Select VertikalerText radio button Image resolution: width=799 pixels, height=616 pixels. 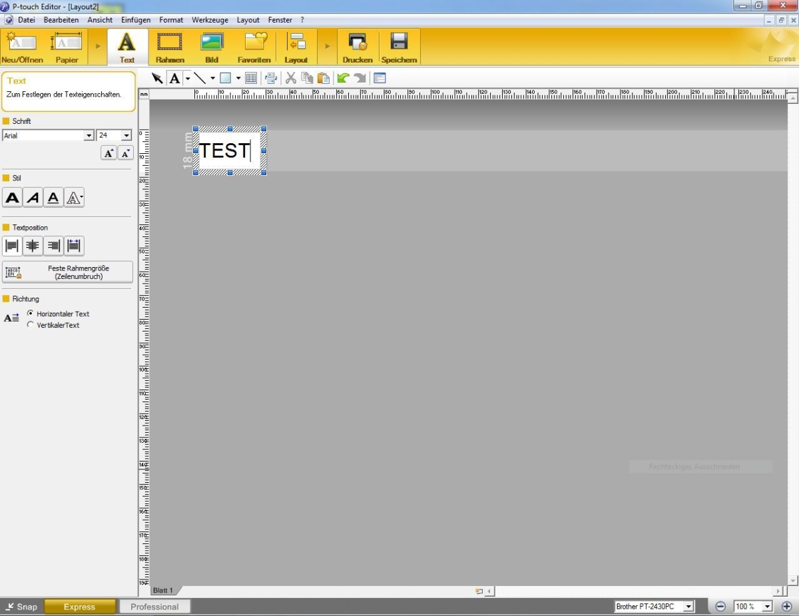[x=31, y=325]
